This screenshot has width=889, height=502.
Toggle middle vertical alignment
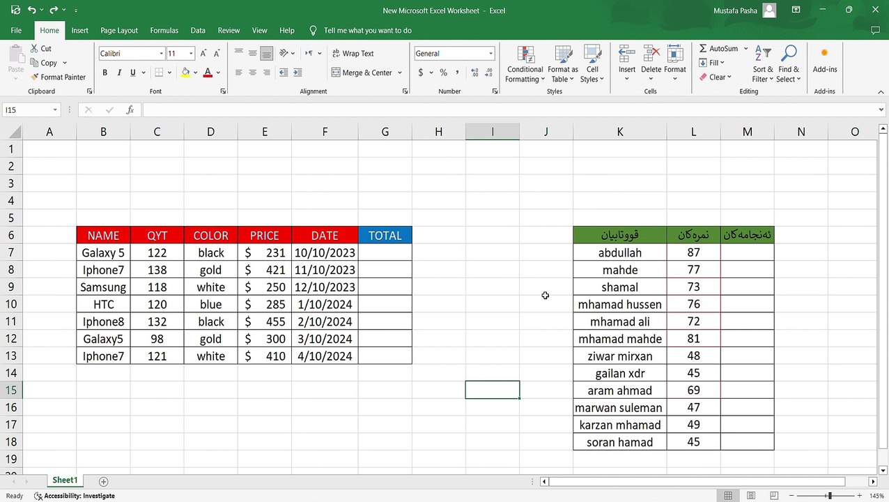(x=252, y=54)
